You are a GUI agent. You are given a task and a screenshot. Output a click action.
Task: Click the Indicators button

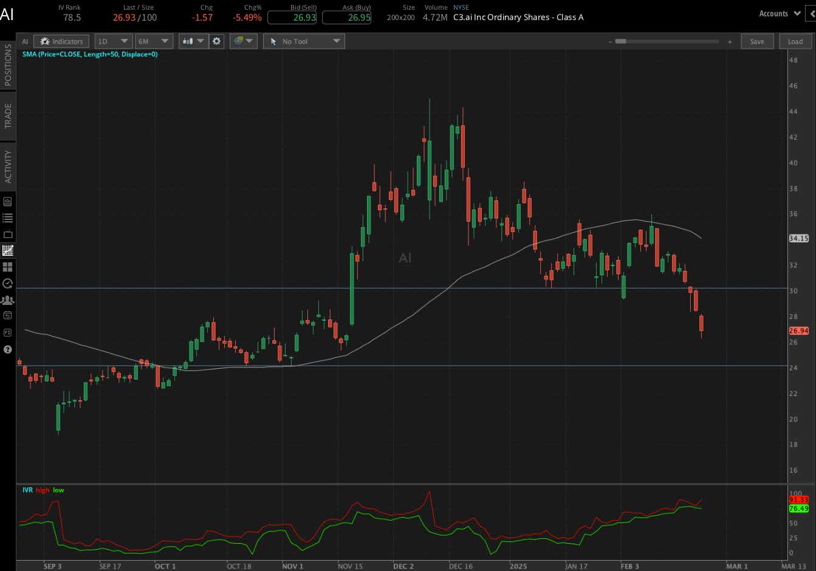click(61, 41)
